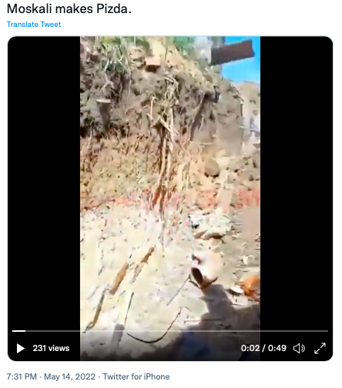Click the tweet text Moskali makes Pizda
This screenshot has height=388, width=342.
69,9
